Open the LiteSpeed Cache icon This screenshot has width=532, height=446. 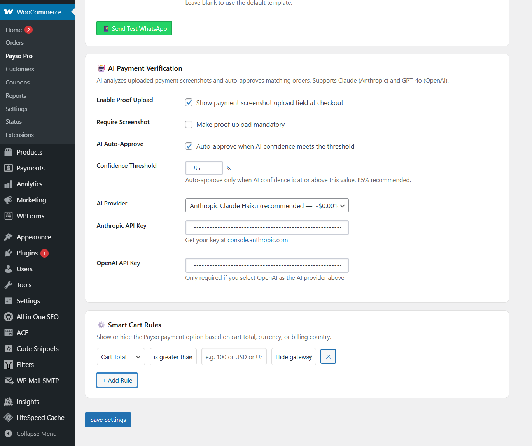[x=9, y=417]
